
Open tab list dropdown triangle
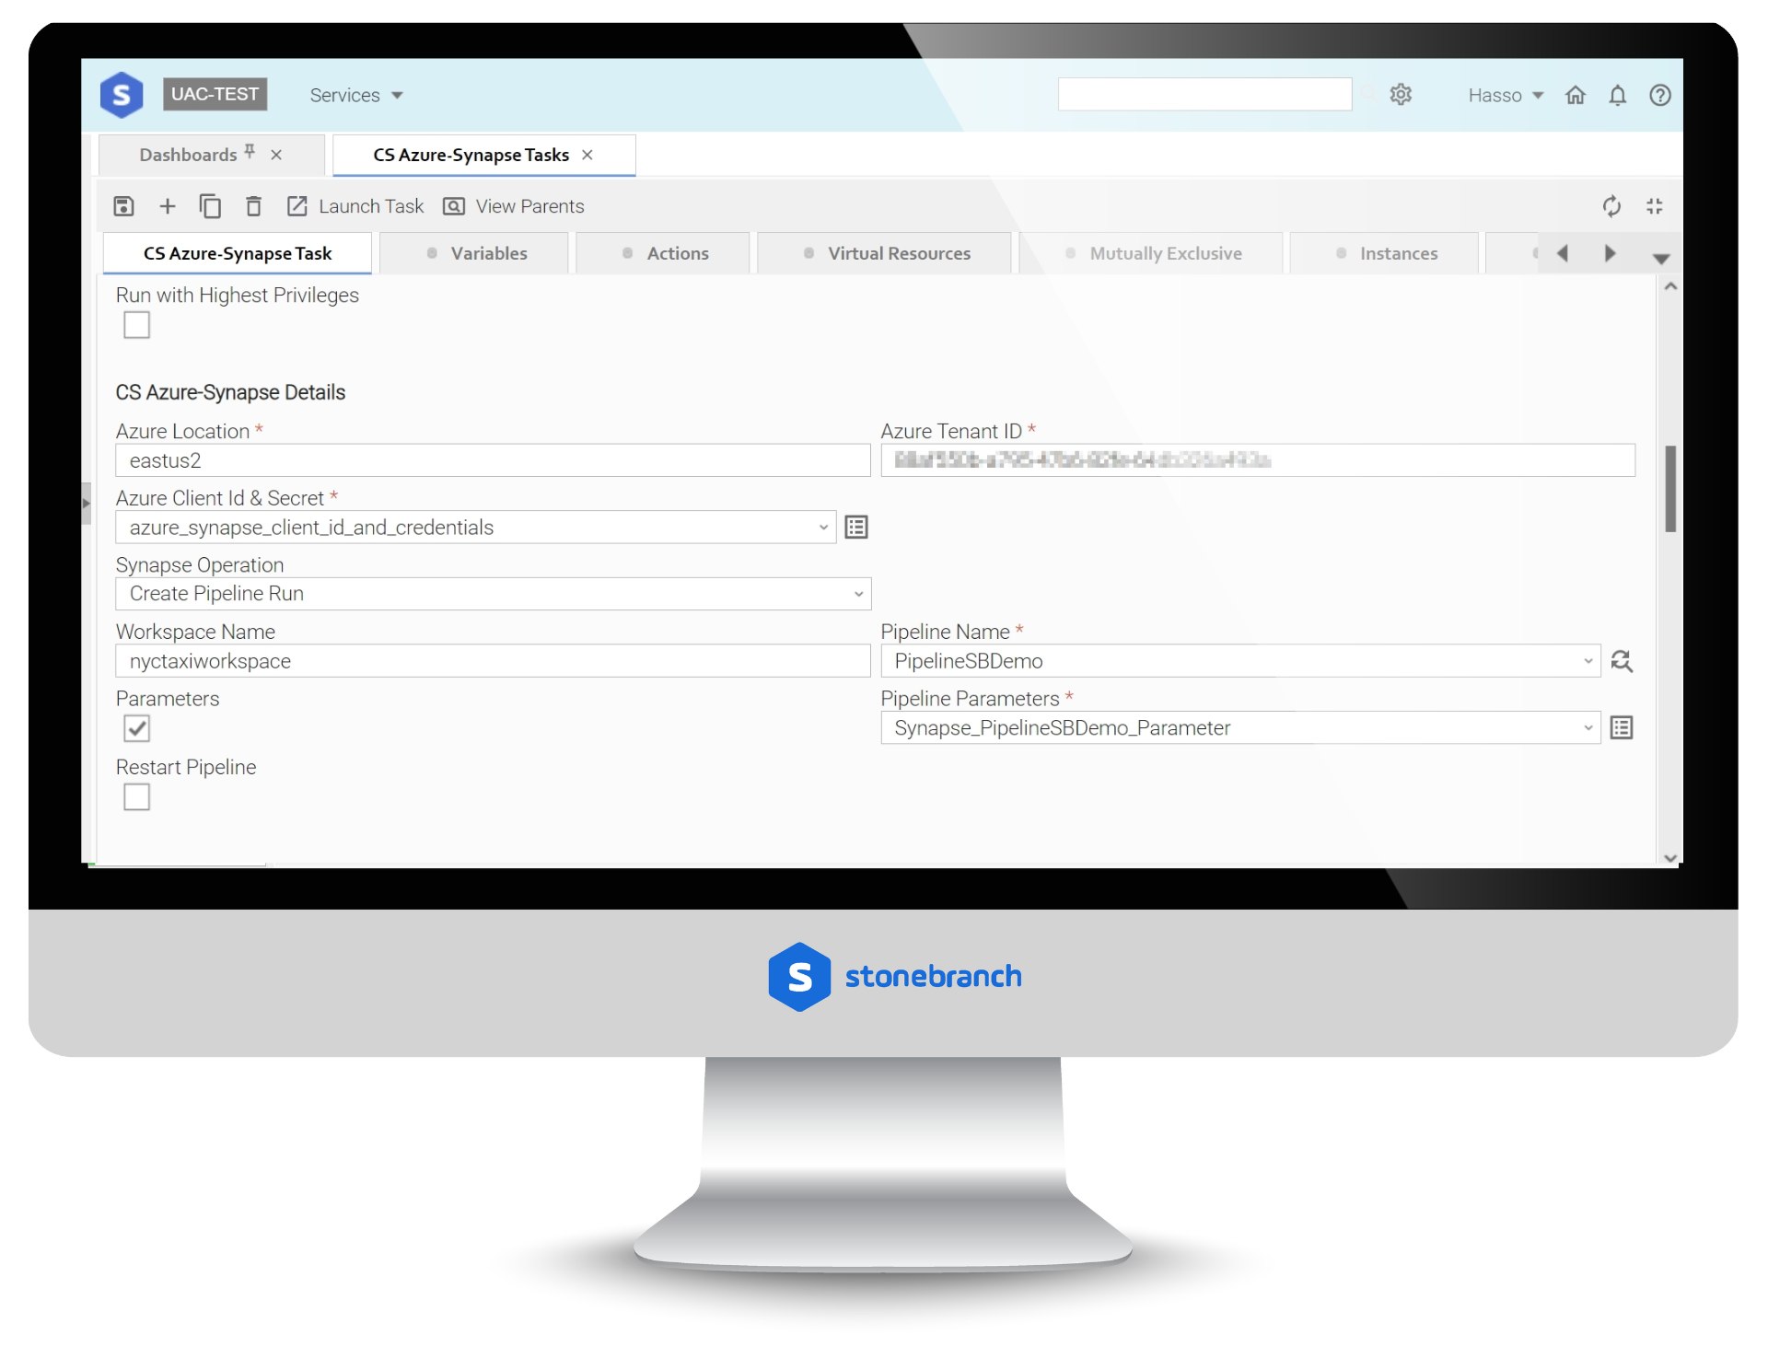point(1661,259)
